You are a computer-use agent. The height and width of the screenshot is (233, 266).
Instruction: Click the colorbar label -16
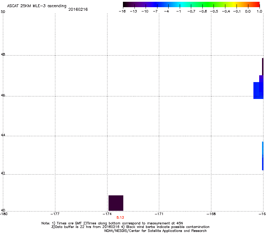coord(122,11)
